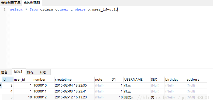Image resolution: width=213 pixels, height=103 pixels.
Task: Click the SEX cell 男
Action: pos(157,97)
